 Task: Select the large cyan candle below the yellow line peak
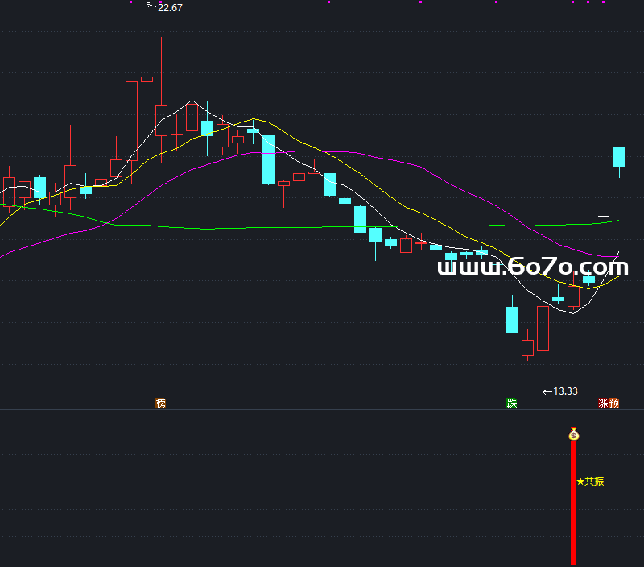pos(268,159)
